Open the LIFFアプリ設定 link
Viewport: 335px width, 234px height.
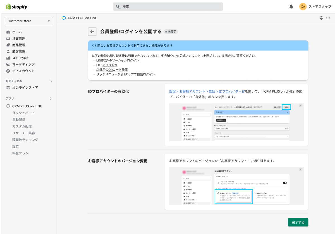(x=107, y=65)
